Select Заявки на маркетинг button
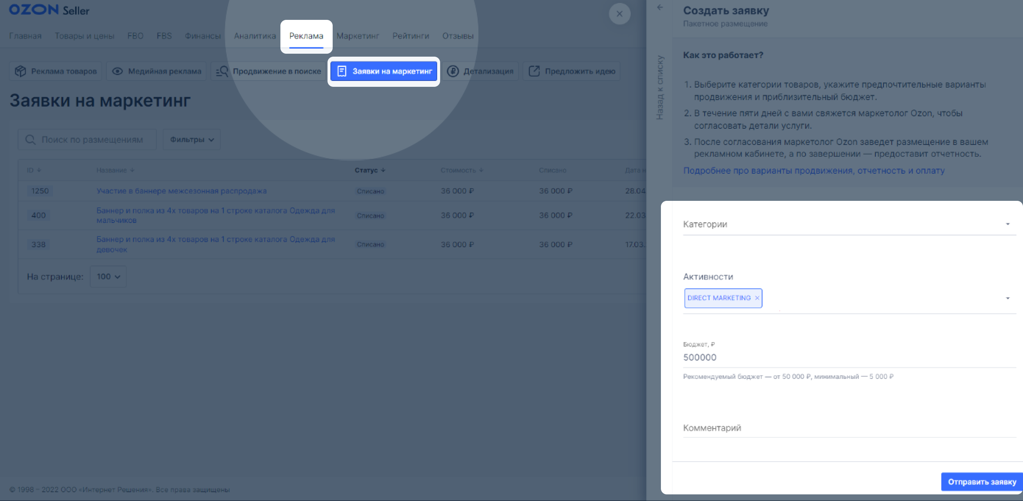1023x501 pixels. click(383, 71)
